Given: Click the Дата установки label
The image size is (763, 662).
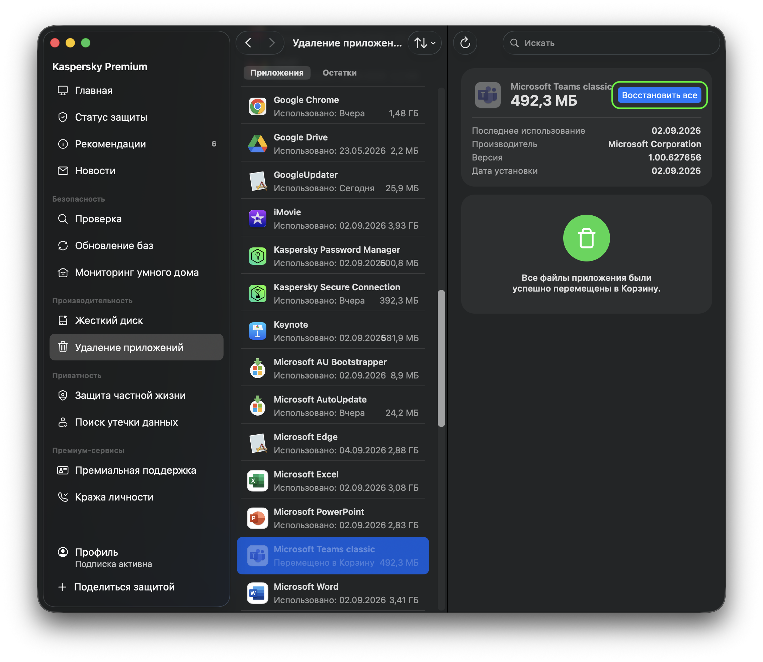Looking at the screenshot, I should click(x=505, y=171).
